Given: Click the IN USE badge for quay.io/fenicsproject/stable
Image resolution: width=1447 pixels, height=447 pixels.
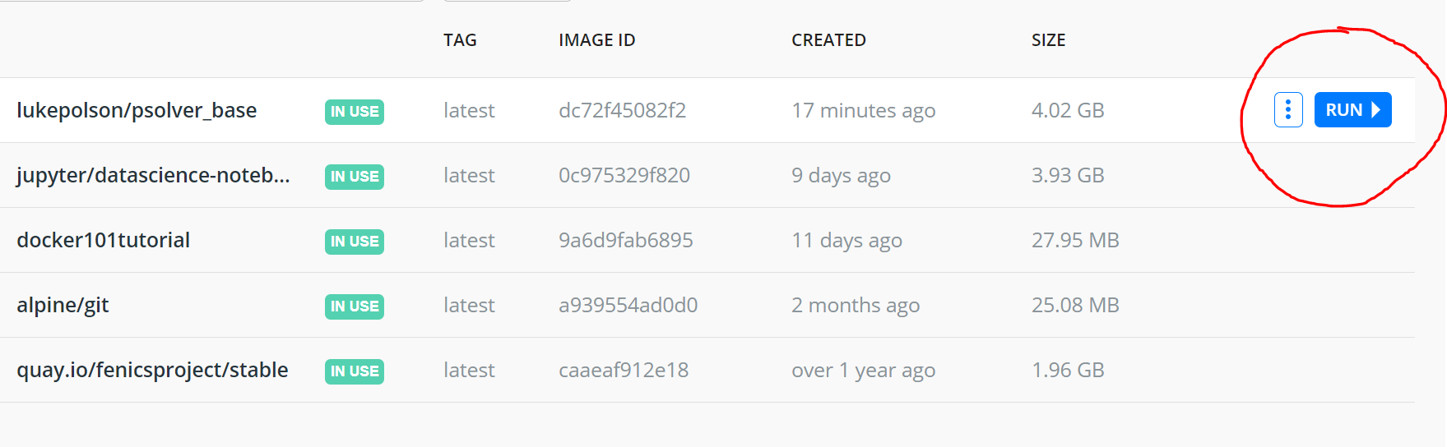Looking at the screenshot, I should pos(355,371).
